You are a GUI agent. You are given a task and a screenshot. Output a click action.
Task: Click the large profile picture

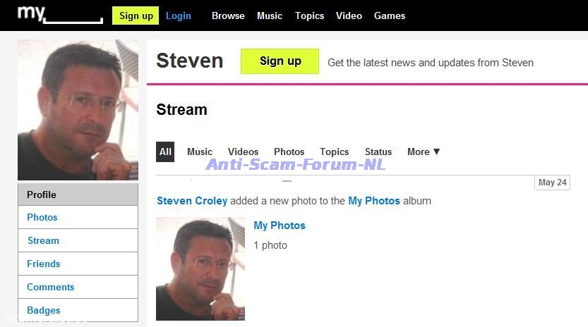[x=78, y=110]
